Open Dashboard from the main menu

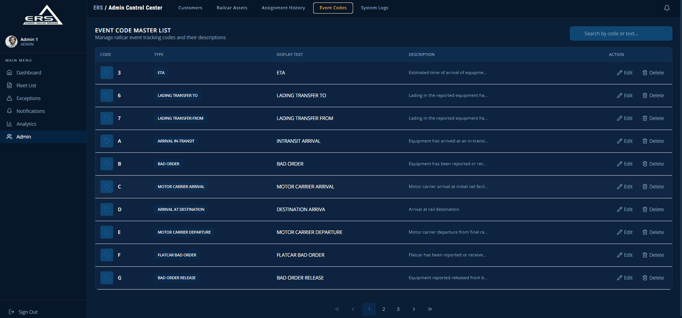(x=43, y=73)
